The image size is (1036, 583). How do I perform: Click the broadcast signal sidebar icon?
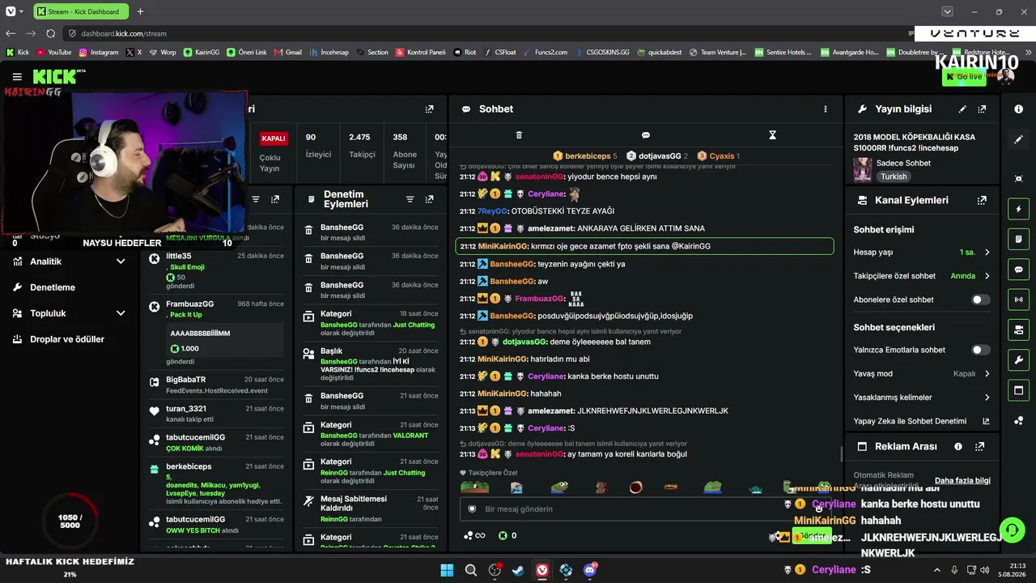[1018, 300]
